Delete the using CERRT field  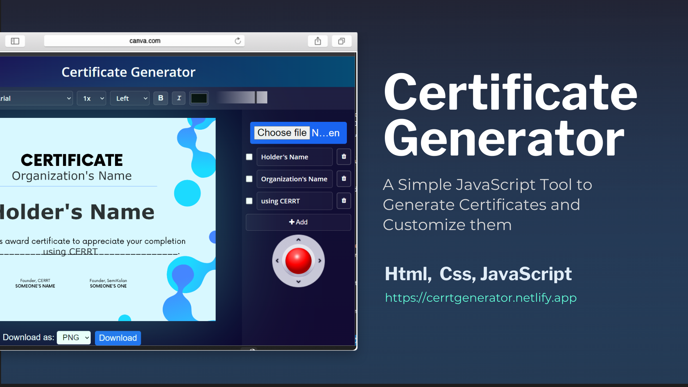344,201
